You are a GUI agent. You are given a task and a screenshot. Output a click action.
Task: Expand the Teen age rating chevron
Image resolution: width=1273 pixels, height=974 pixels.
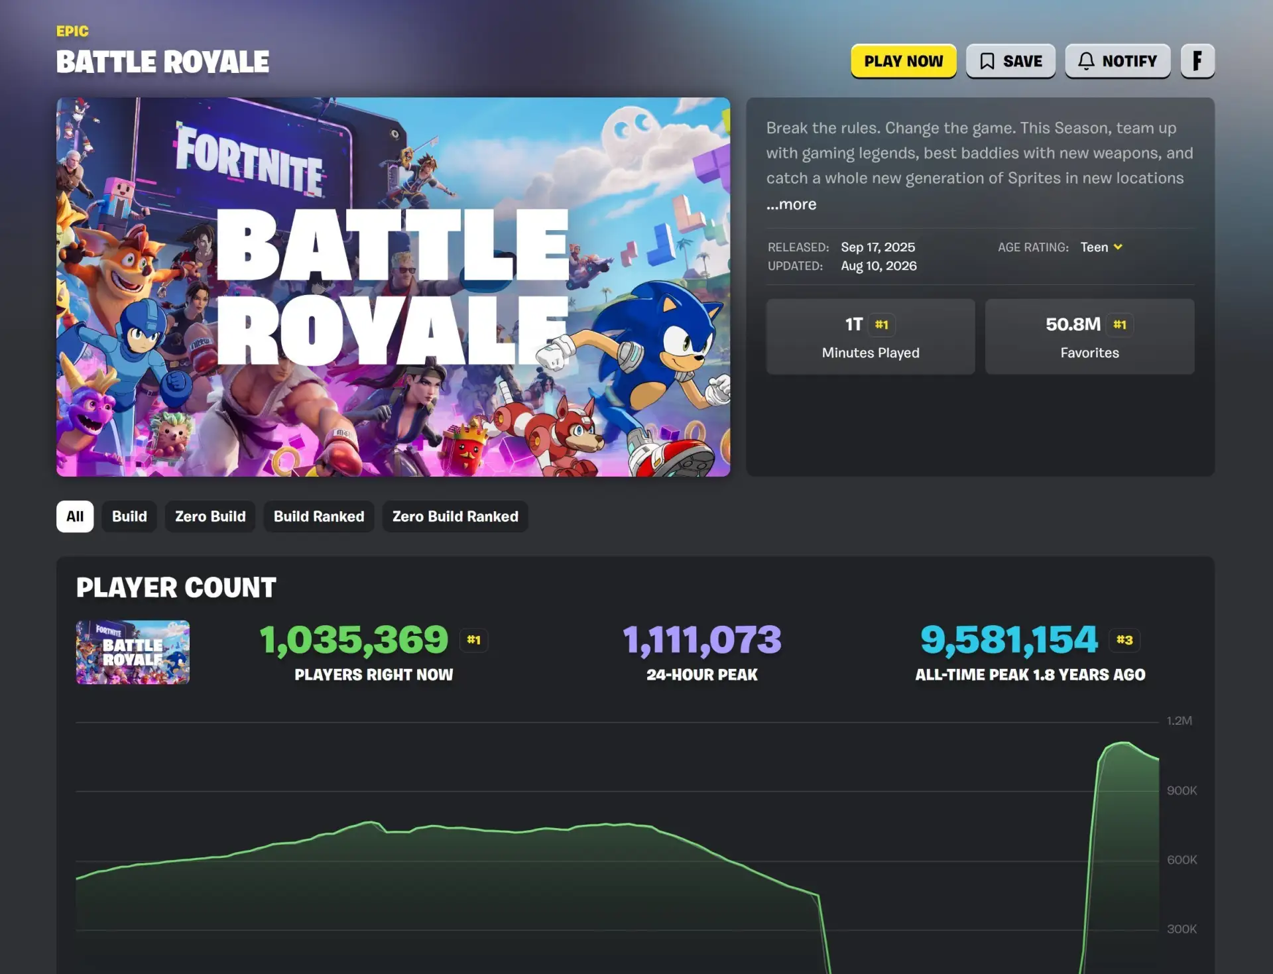pos(1118,247)
